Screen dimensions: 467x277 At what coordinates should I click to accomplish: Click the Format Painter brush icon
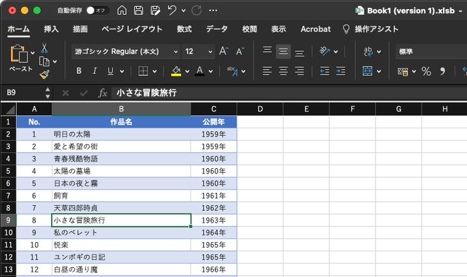(x=44, y=74)
